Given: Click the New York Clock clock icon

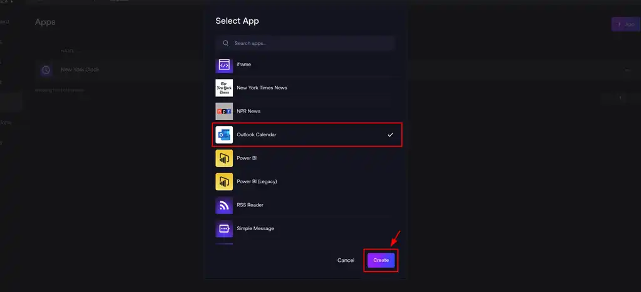Looking at the screenshot, I should 46,70.
